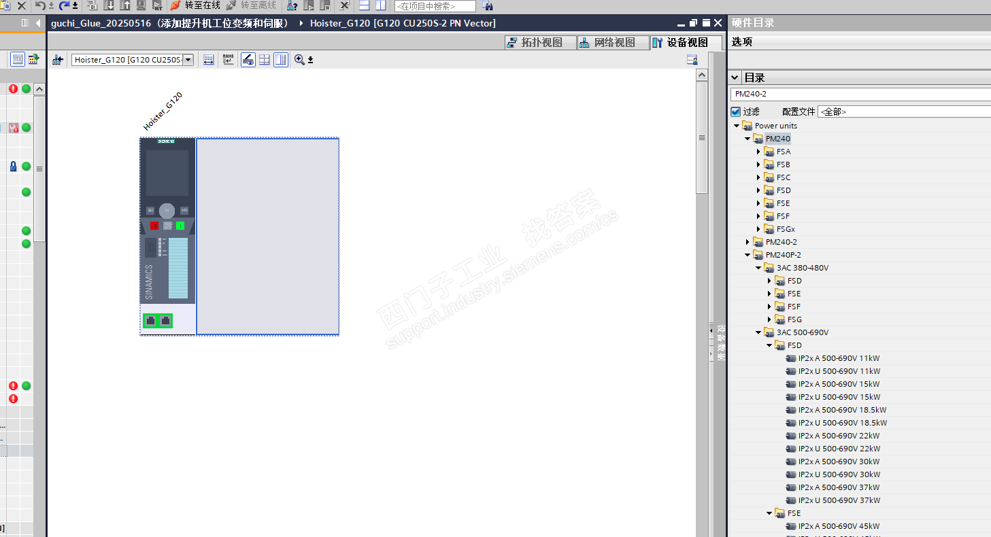Select IP2x U 500-690V 18.5kW item

click(842, 423)
